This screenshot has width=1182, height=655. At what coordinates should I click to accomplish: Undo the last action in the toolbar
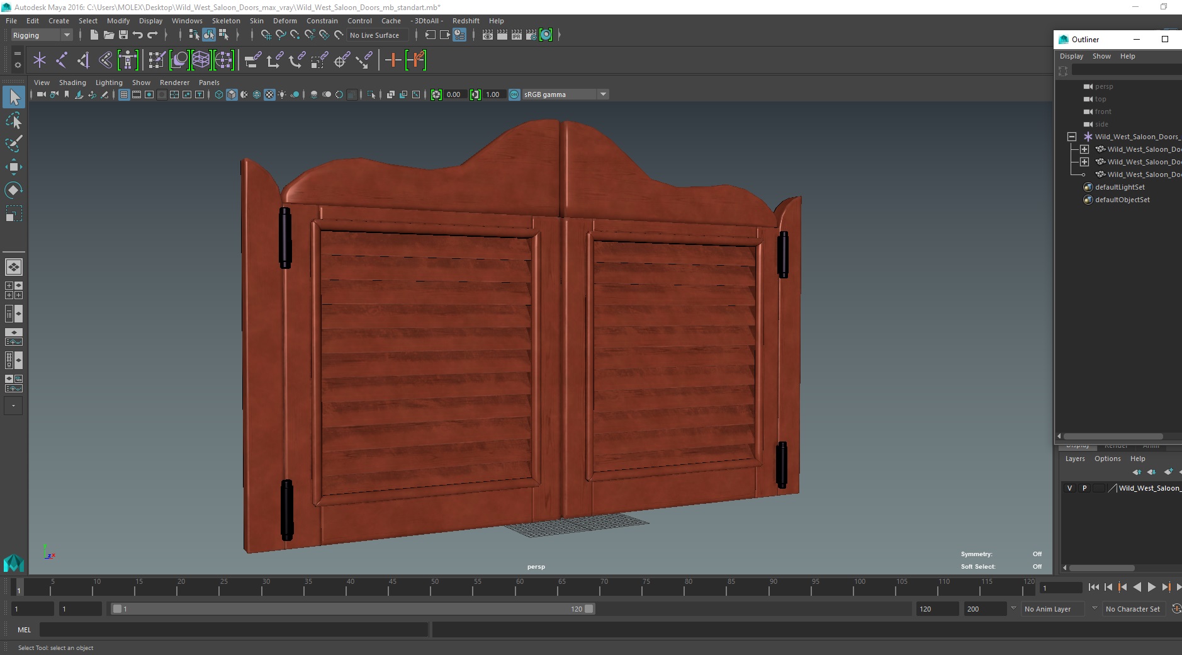point(138,35)
